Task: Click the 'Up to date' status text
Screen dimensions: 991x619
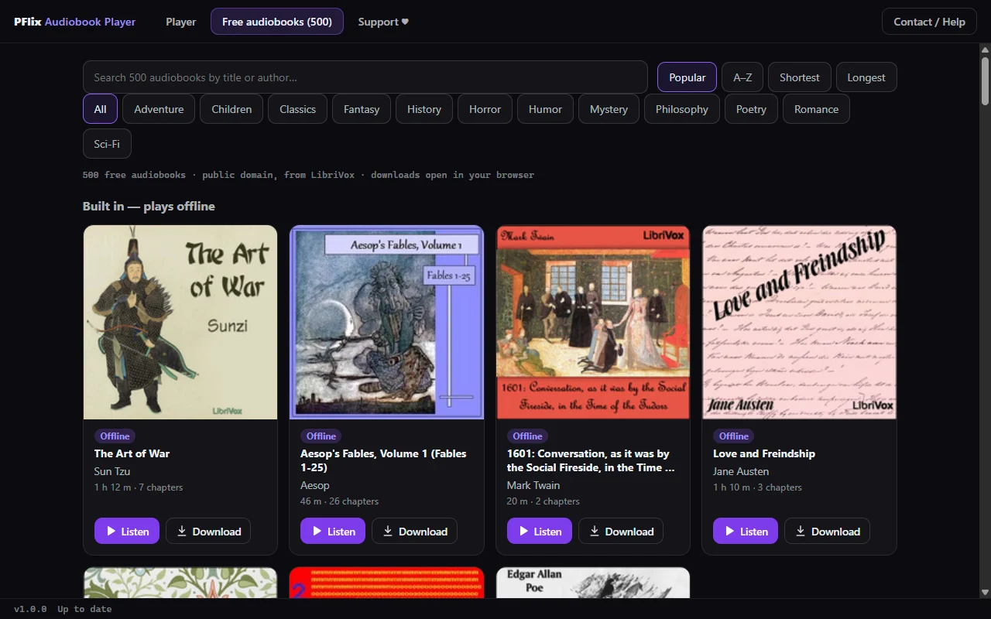Action: 84,609
